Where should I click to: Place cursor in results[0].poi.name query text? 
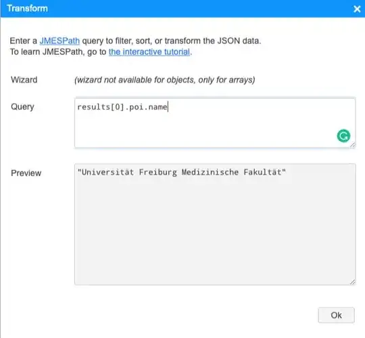122,107
